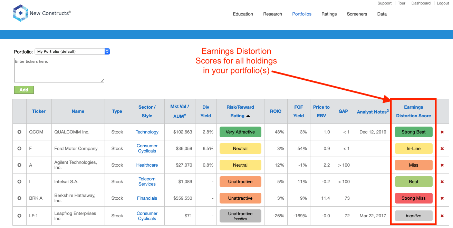The image size is (453, 228).
Task: Click the Mar 22, 2017 analyst note
Action: (373, 216)
